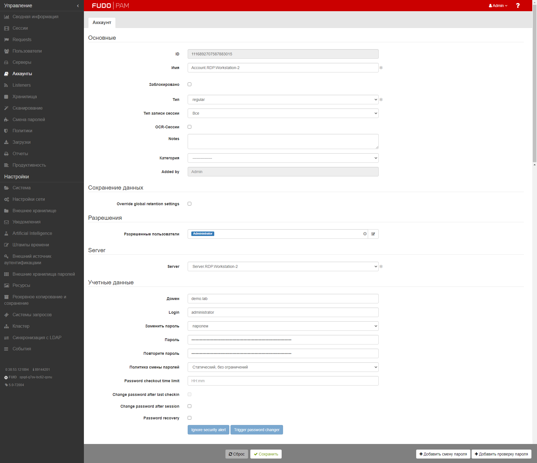The height and width of the screenshot is (463, 537).
Task: Open the Политика смены паролей dropdown
Action: coord(283,367)
